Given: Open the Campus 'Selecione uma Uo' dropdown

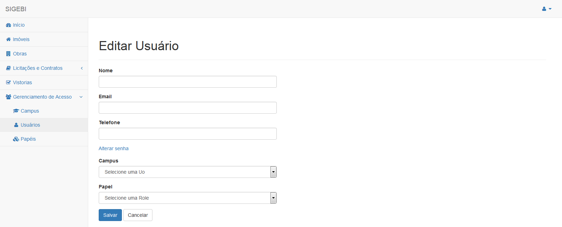Looking at the screenshot, I should coord(188,172).
